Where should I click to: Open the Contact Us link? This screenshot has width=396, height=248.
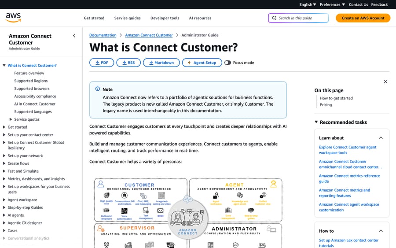[x=358, y=4]
